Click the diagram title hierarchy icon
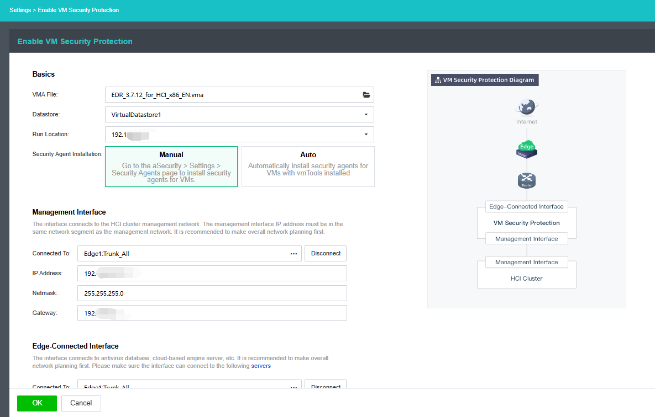Screen dimensions: 655x417 click(x=437, y=80)
